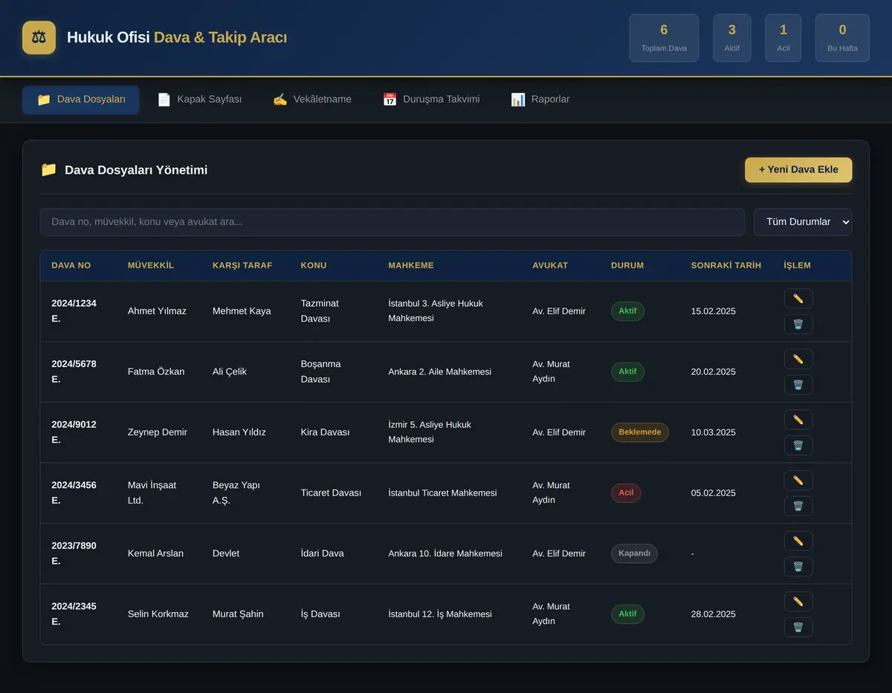Click the Beklemede status badge

coord(640,432)
